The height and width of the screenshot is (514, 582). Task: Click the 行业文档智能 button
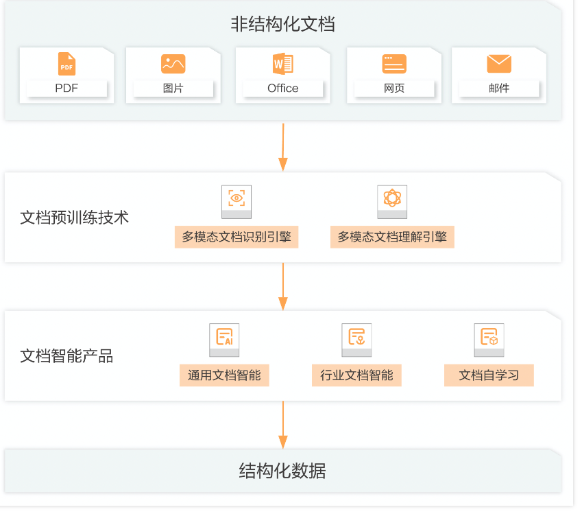356,375
